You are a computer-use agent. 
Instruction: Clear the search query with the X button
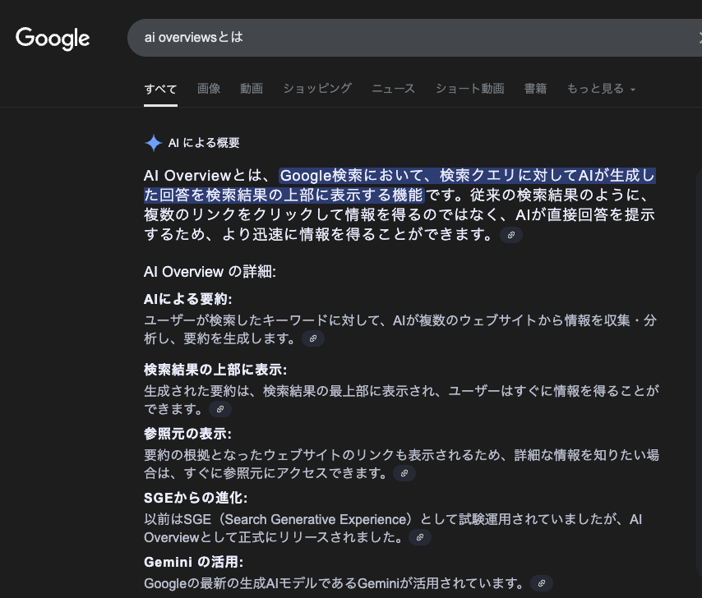tap(698, 38)
